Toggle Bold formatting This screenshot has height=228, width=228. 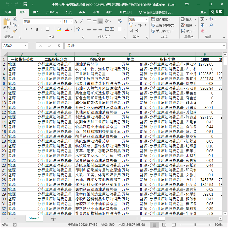[26, 29]
